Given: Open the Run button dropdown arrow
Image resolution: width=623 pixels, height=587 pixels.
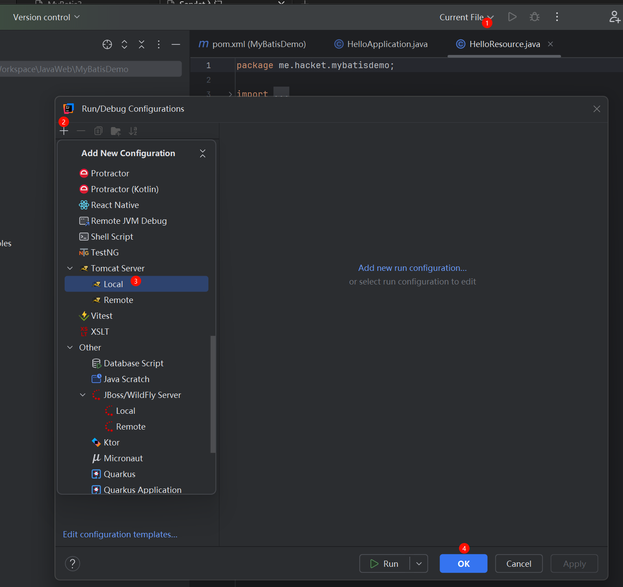Looking at the screenshot, I should point(419,564).
